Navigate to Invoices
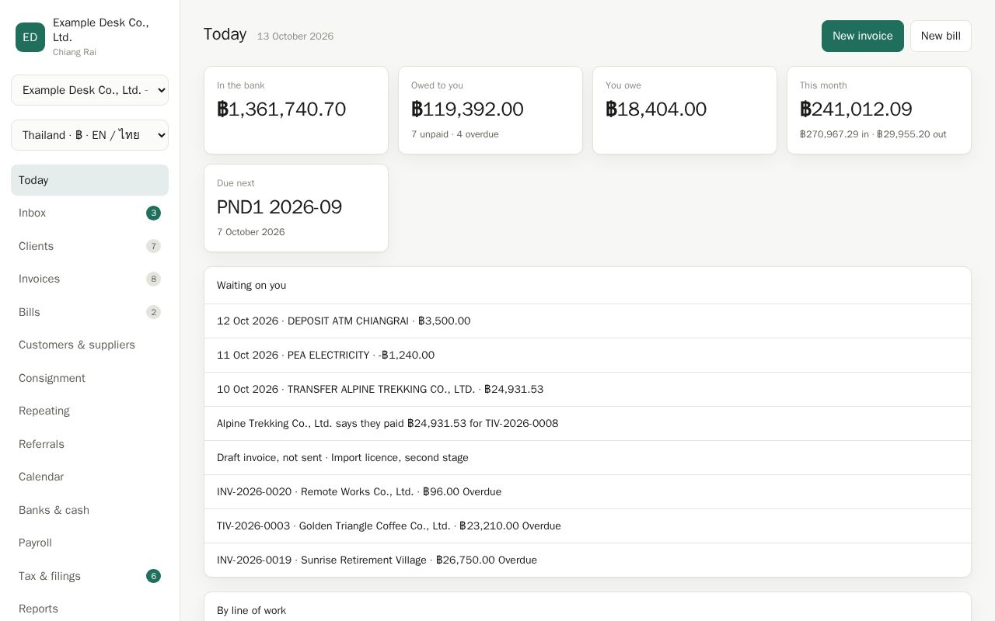The width and height of the screenshot is (995, 621). click(89, 279)
